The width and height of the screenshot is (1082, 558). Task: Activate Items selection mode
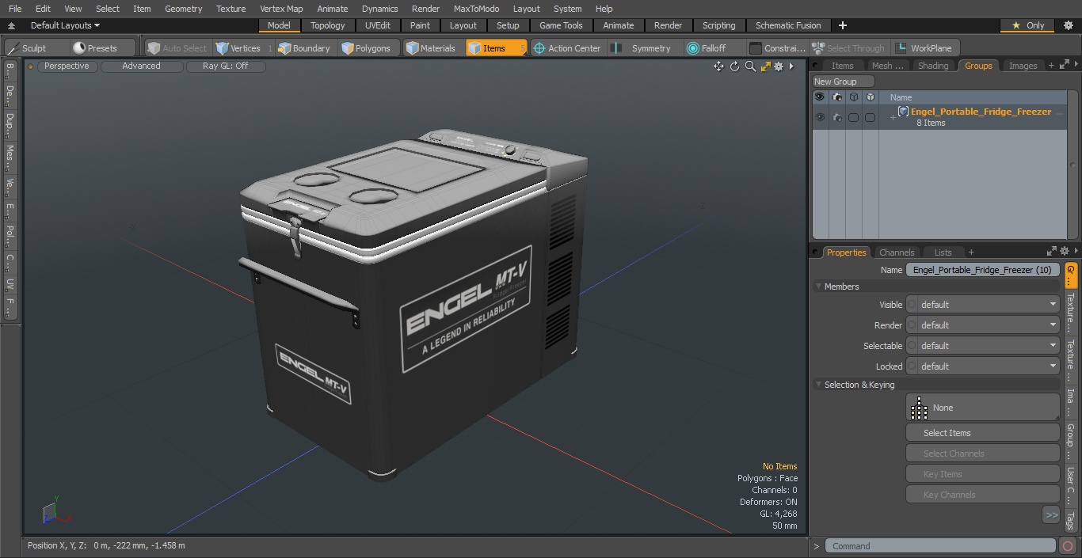coord(496,48)
